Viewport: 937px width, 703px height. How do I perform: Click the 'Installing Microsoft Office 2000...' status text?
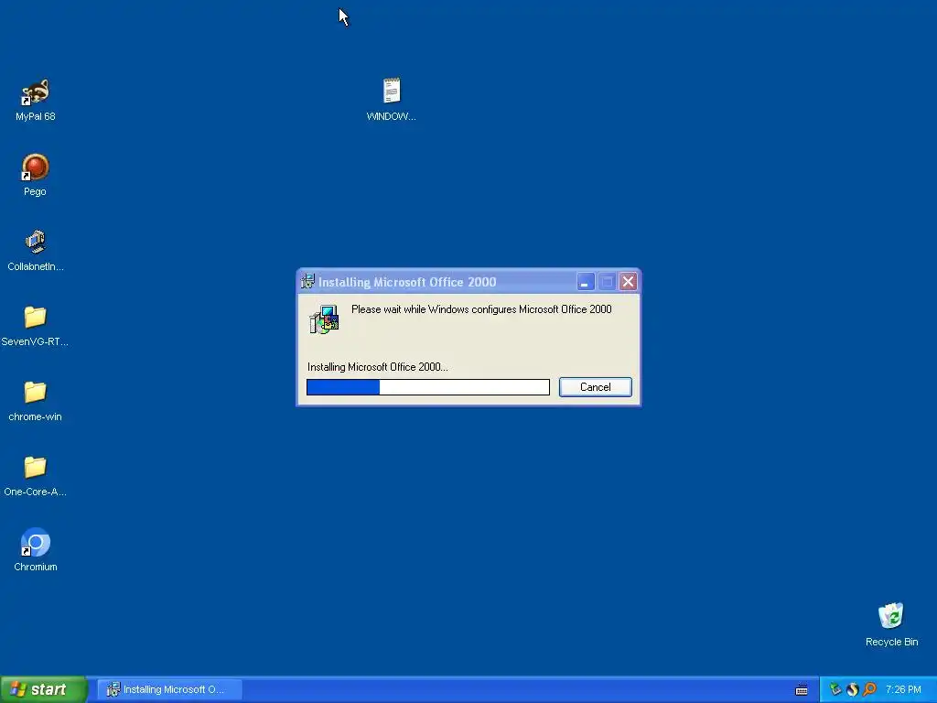coord(378,367)
